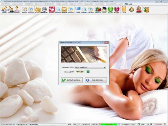The width and height of the screenshot is (168, 126).
Task: Open the Fornecedores toolbar icon
Action: point(17,10)
